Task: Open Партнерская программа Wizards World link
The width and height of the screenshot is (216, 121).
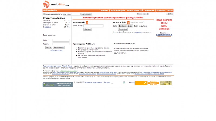Action: (58, 66)
